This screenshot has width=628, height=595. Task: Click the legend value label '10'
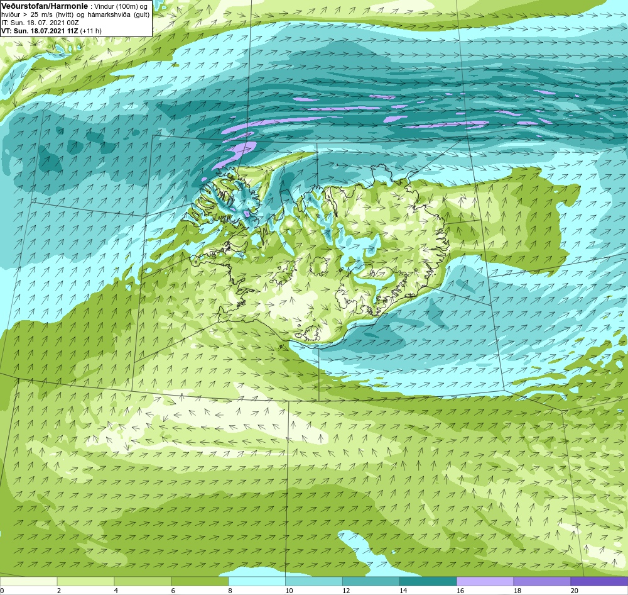289,591
